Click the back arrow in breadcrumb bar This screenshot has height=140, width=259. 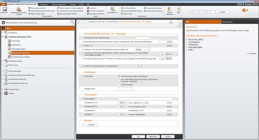pos(78,22)
